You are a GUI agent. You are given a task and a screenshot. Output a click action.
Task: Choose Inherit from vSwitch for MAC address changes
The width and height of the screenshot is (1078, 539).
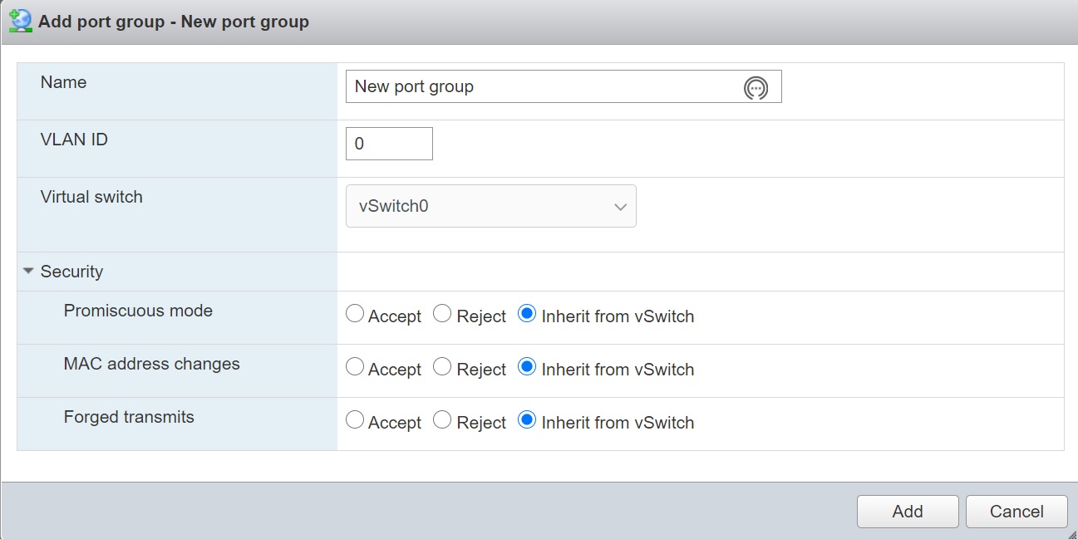(x=526, y=367)
